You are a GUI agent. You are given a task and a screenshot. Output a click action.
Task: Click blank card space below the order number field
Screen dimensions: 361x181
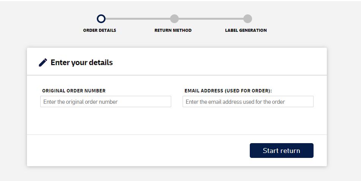pyautogui.click(x=106, y=121)
